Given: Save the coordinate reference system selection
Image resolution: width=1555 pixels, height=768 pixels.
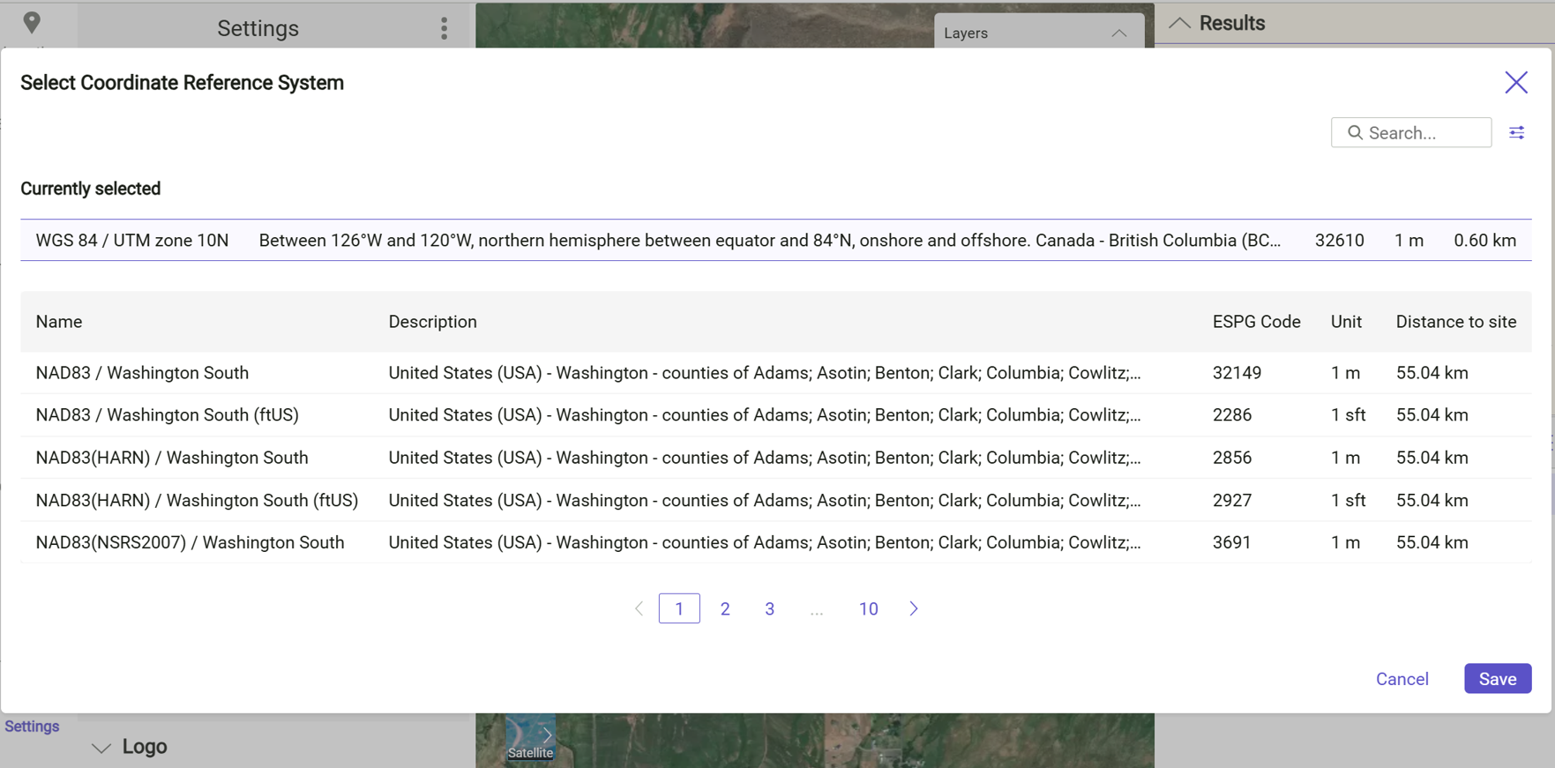Looking at the screenshot, I should 1497,679.
